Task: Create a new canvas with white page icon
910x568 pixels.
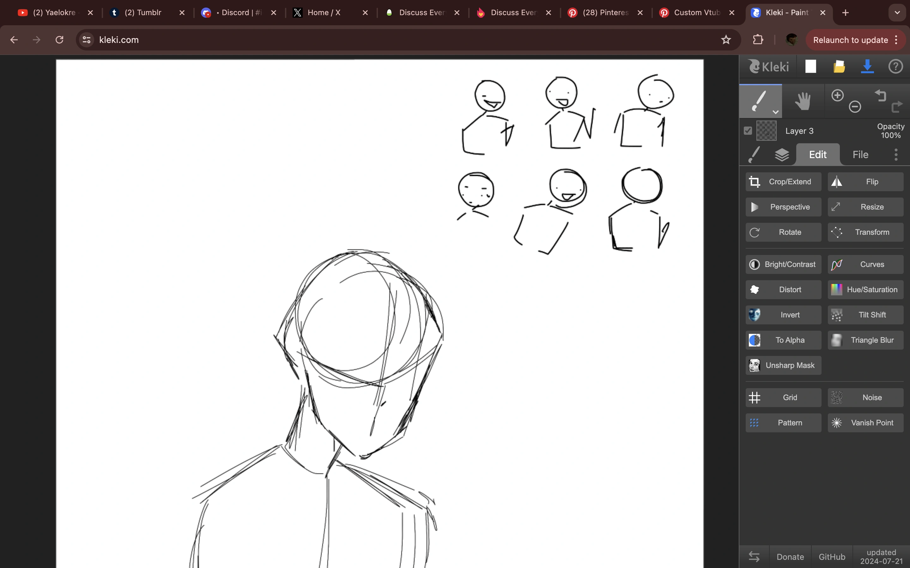Action: [x=810, y=67]
